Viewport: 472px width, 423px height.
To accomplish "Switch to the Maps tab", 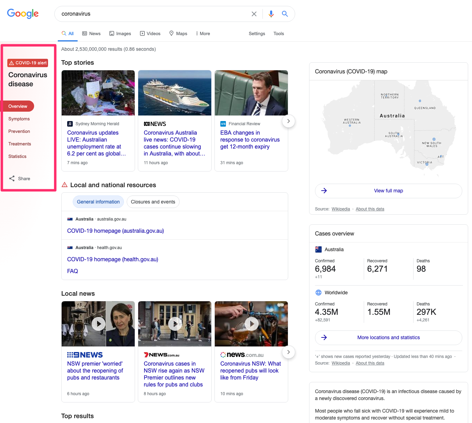I will [x=178, y=34].
